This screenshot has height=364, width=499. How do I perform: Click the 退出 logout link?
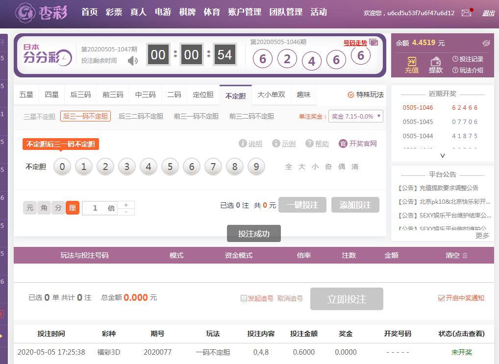point(489,13)
